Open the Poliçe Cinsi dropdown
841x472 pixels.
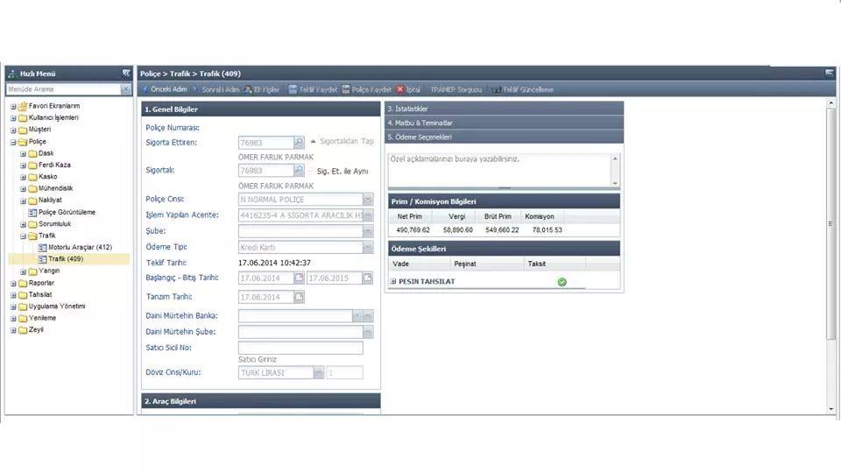coord(368,199)
